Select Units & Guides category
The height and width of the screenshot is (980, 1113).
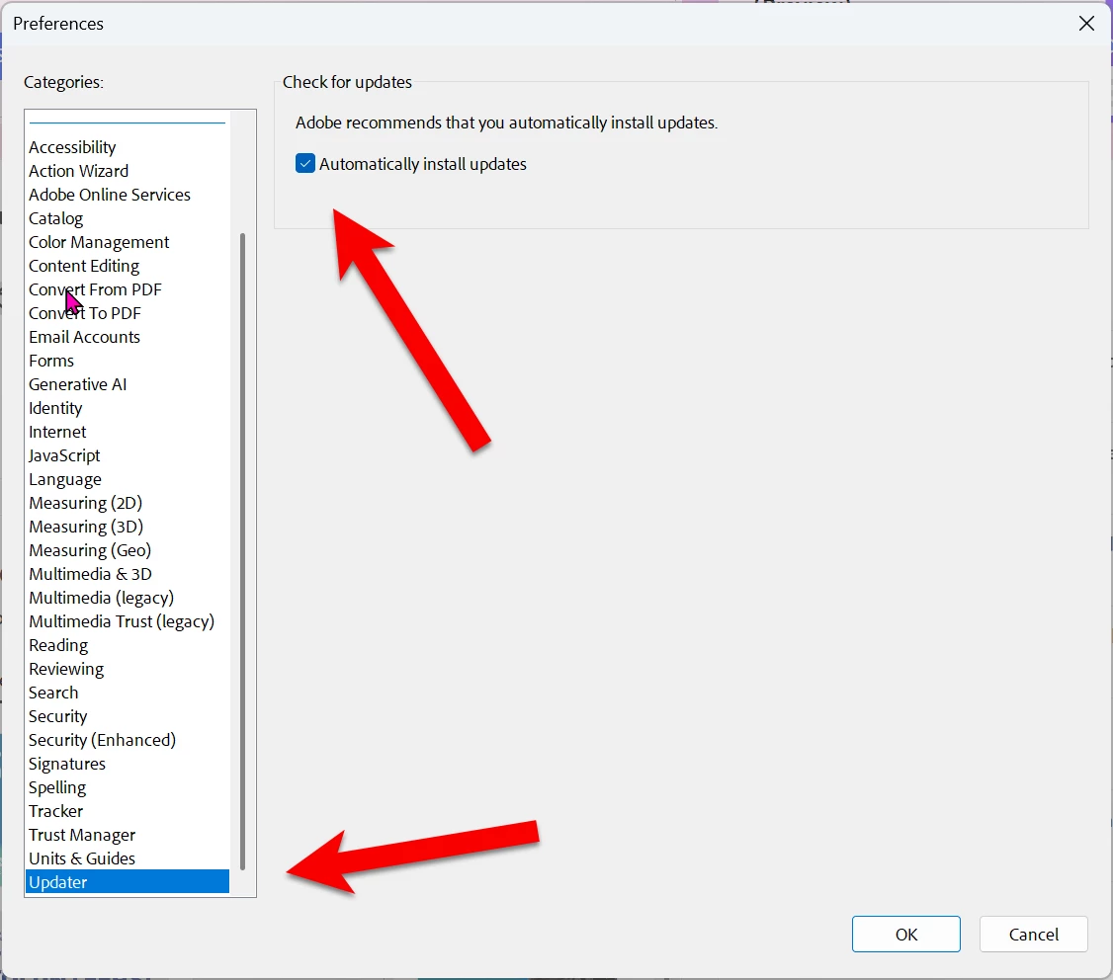click(x=82, y=858)
